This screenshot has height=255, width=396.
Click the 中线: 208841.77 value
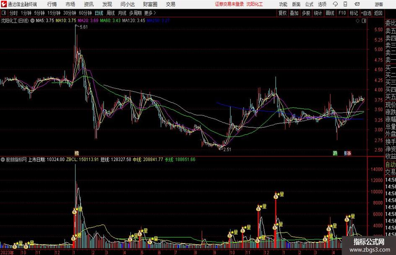coord(148,160)
